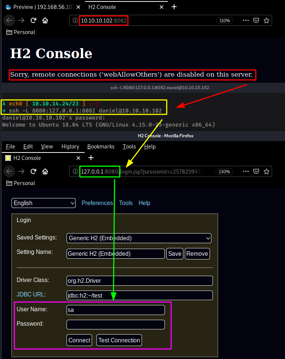Open the History menu
Image resolution: width=285 pixels, height=359 pixels.
[x=70, y=147]
